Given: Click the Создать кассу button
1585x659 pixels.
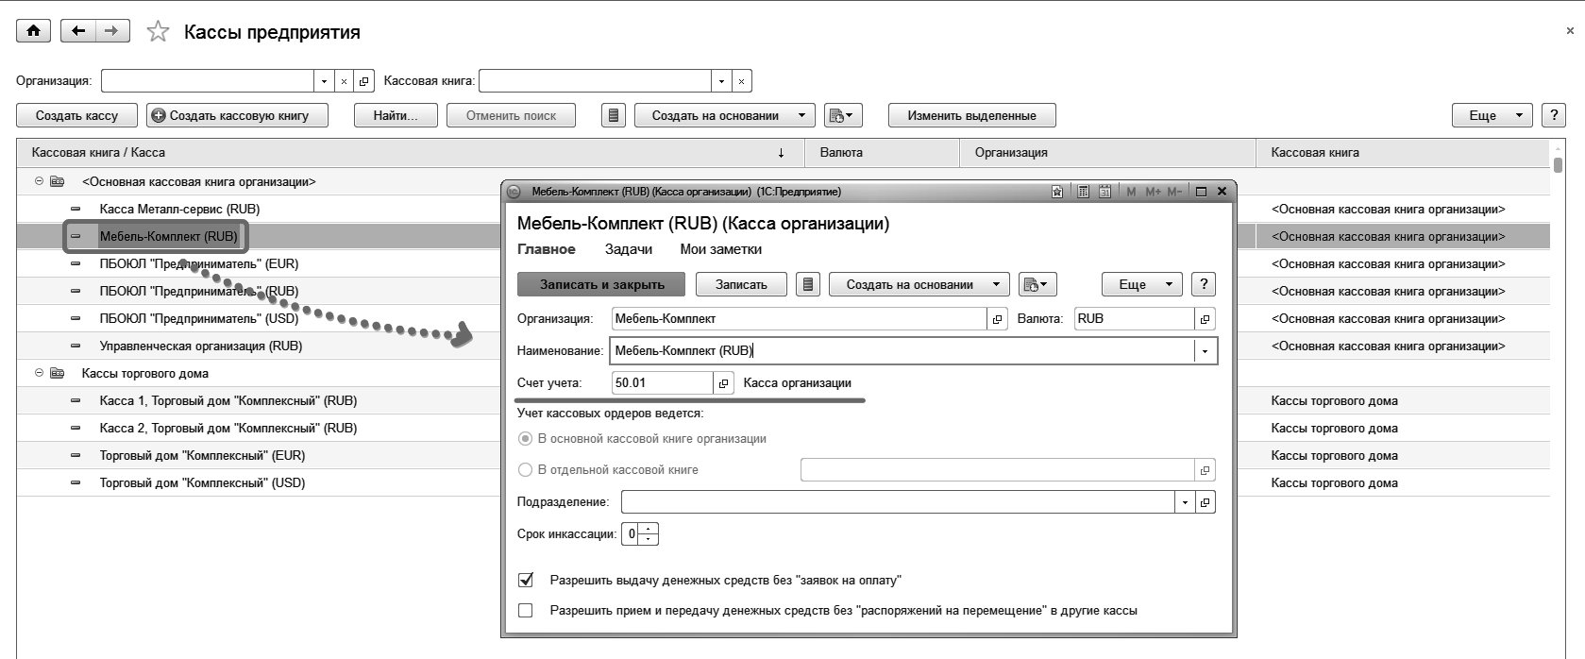Looking at the screenshot, I should coord(76,115).
